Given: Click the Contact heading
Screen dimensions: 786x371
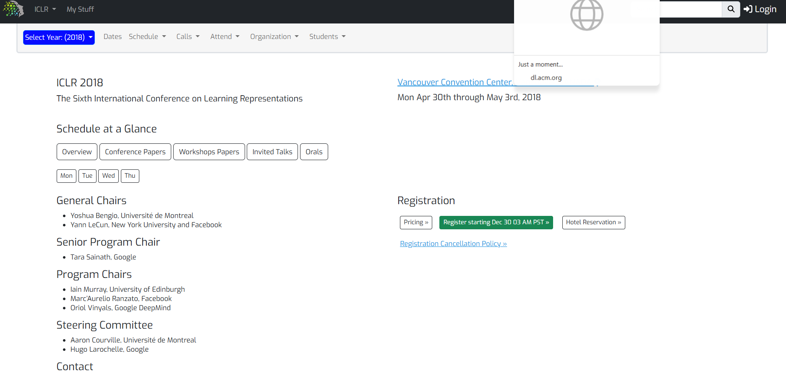Looking at the screenshot, I should pyautogui.click(x=75, y=366).
